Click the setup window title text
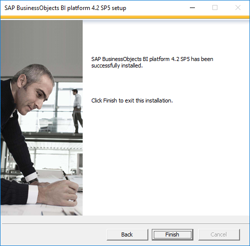 pyautogui.click(x=65, y=8)
